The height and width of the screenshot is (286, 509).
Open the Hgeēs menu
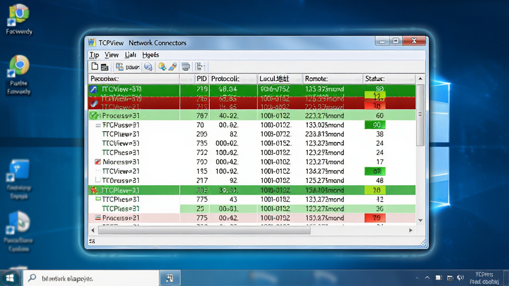coord(151,55)
